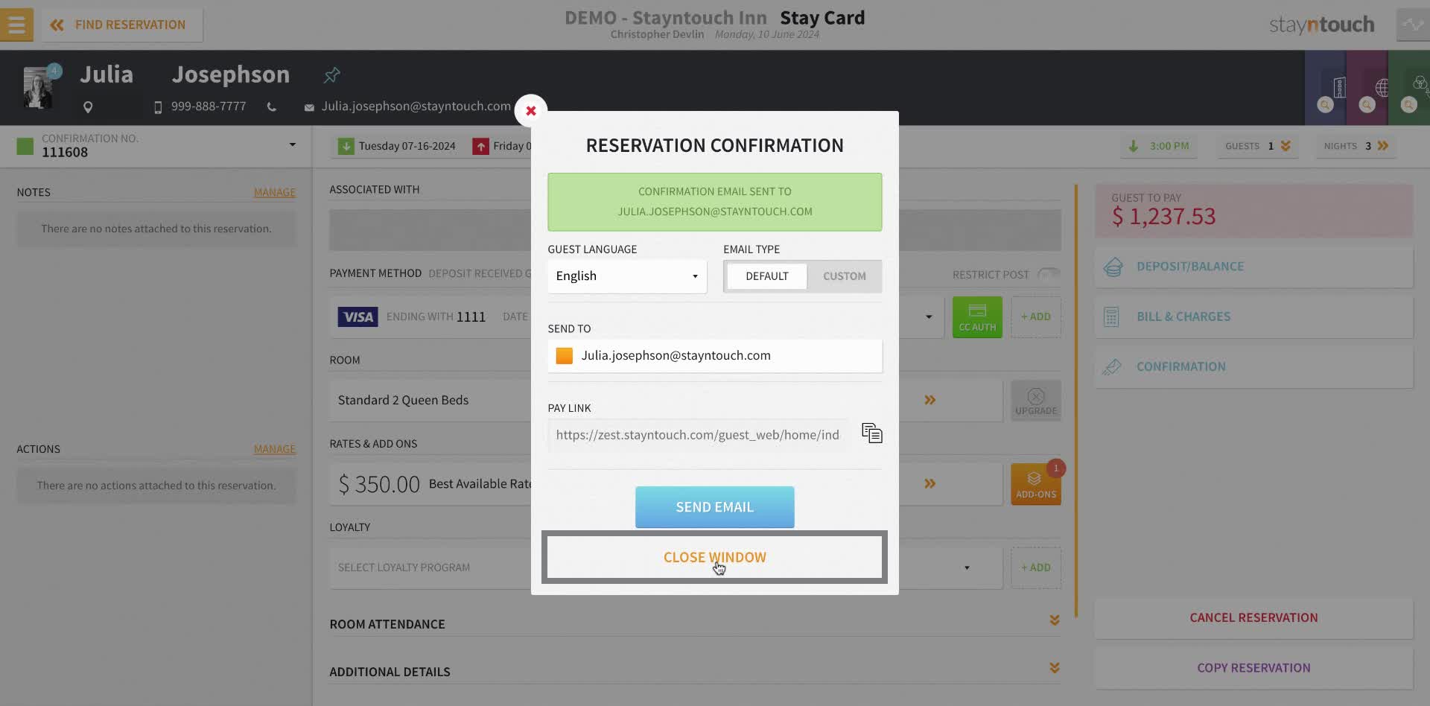
Task: Toggle the orange checkbox for Julia's email
Action: 565,356
